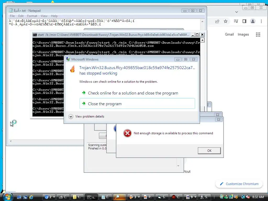Open dropdown arrow of taskbar group 9
Viewport: 268px width, 201px height.
195,197
